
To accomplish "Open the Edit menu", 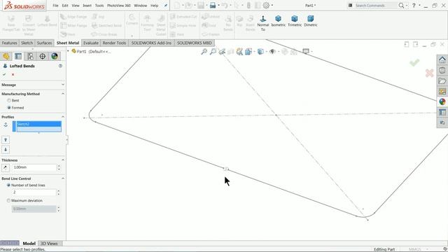I will (x=65, y=6).
